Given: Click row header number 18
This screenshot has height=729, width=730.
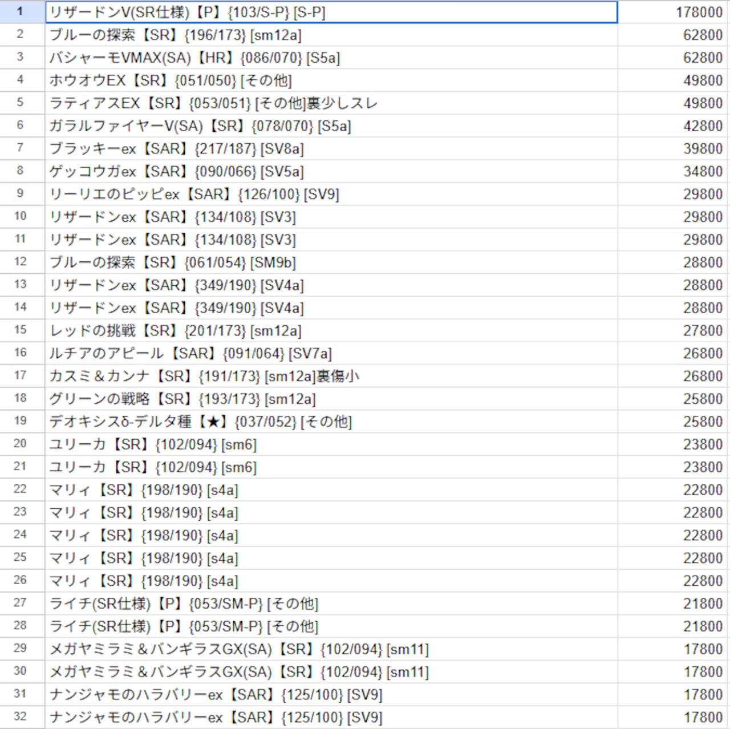Looking at the screenshot, I should coord(22,399).
